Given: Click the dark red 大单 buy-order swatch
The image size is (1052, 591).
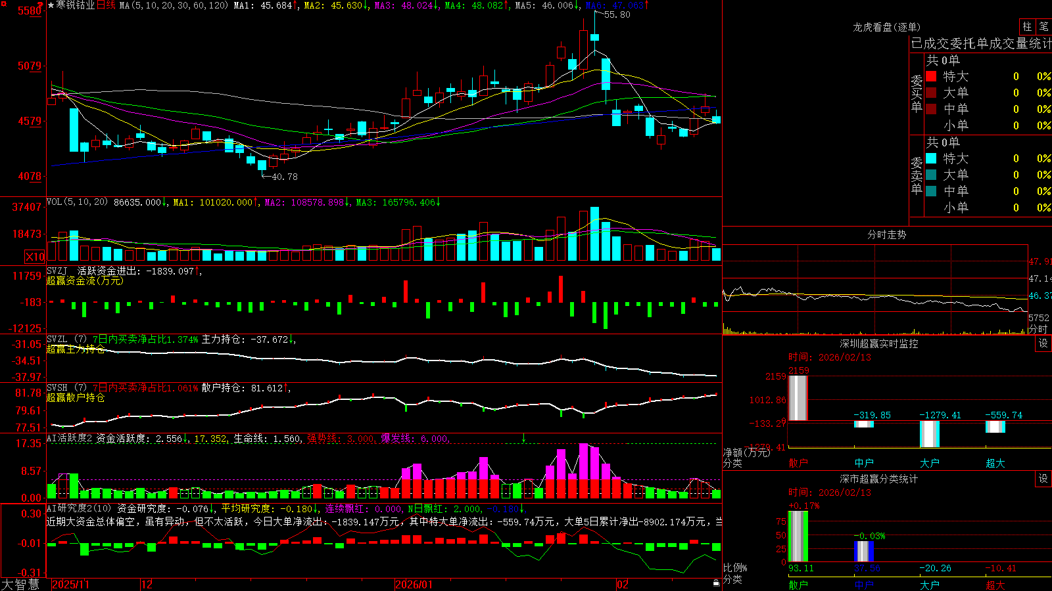Looking at the screenshot, I should click(931, 93).
